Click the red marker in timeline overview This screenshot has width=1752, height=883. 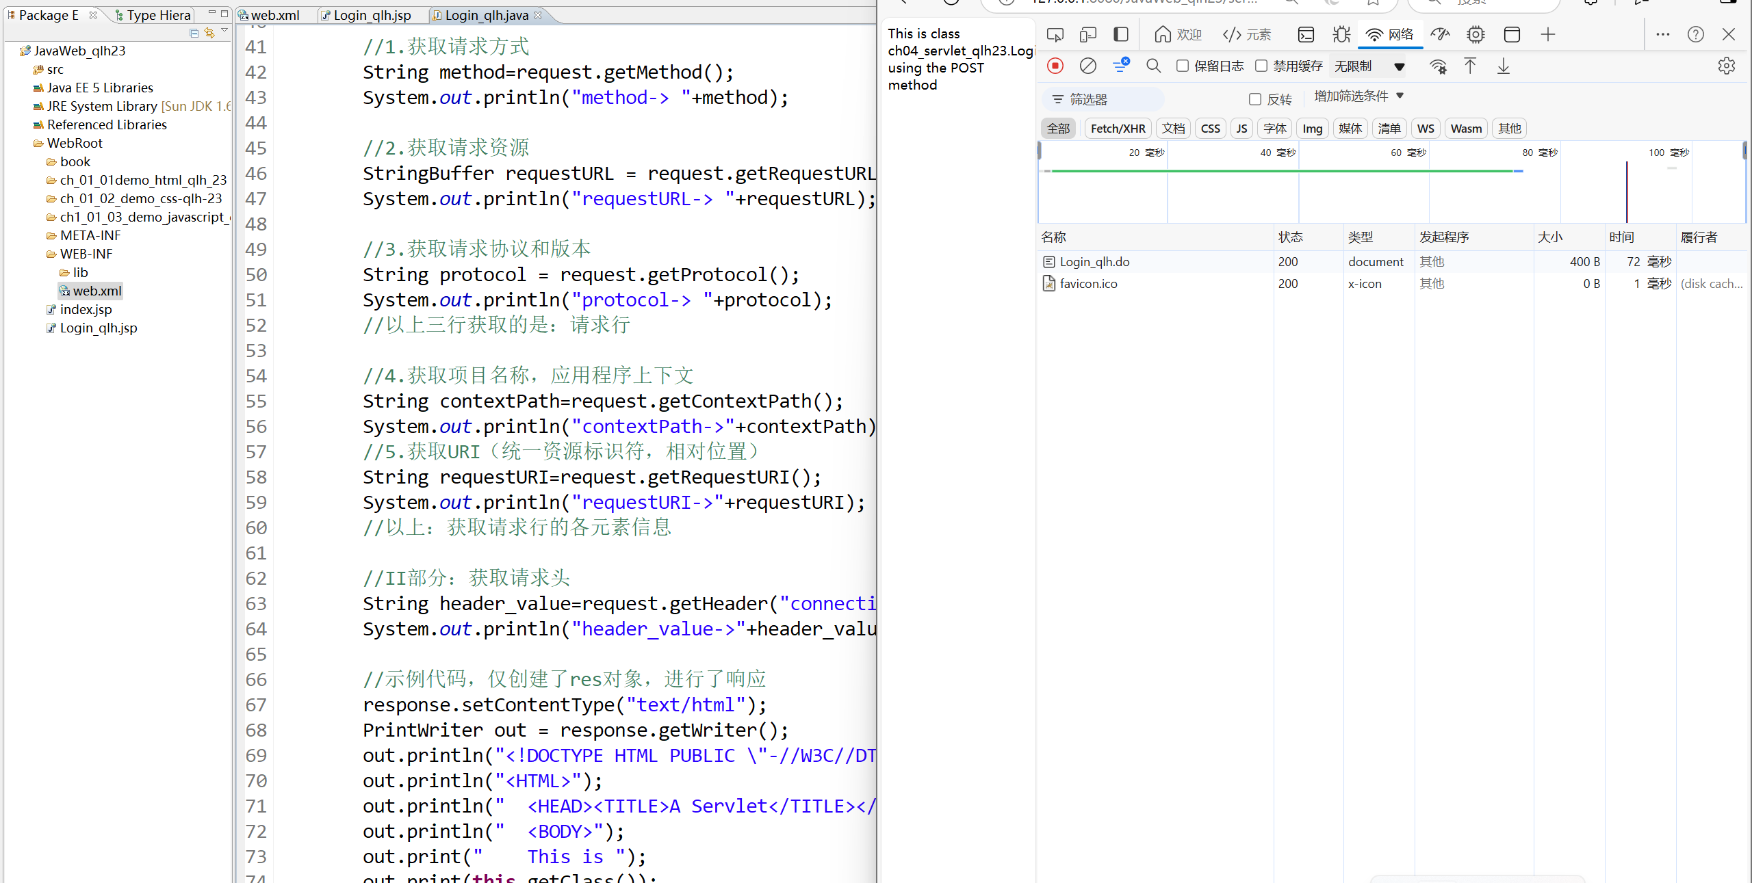tap(1626, 192)
